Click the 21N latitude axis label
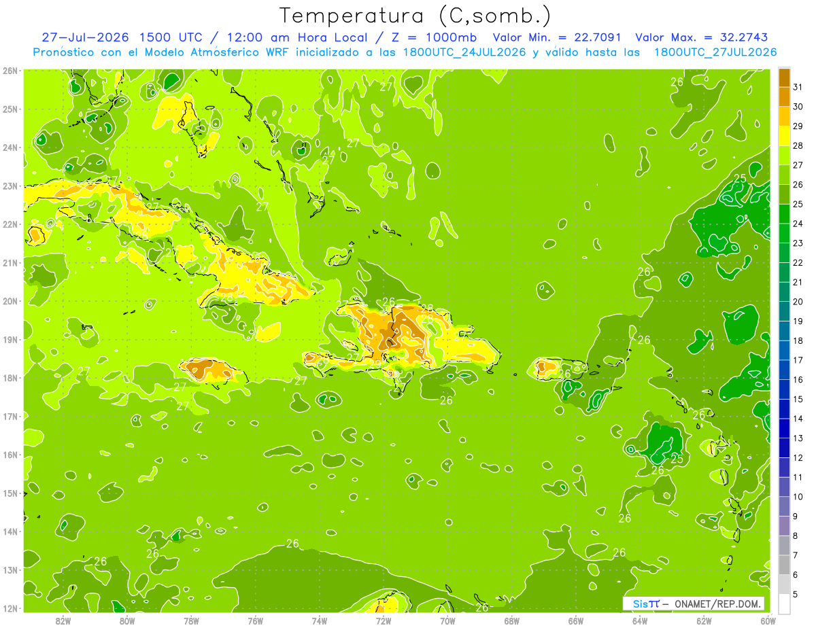Screen dimensions: 816x630 point(10,262)
